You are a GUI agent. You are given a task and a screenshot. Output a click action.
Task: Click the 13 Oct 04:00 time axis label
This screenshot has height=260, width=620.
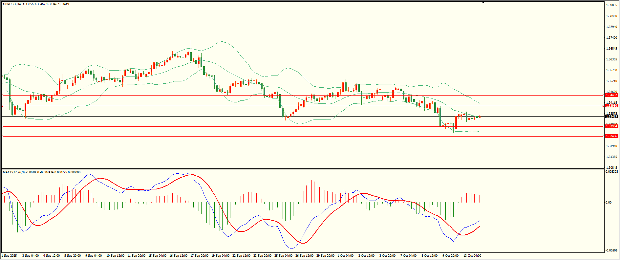[x=472, y=256]
